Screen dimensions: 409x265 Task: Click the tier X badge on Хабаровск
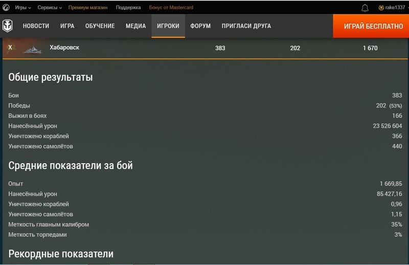click(x=10, y=48)
